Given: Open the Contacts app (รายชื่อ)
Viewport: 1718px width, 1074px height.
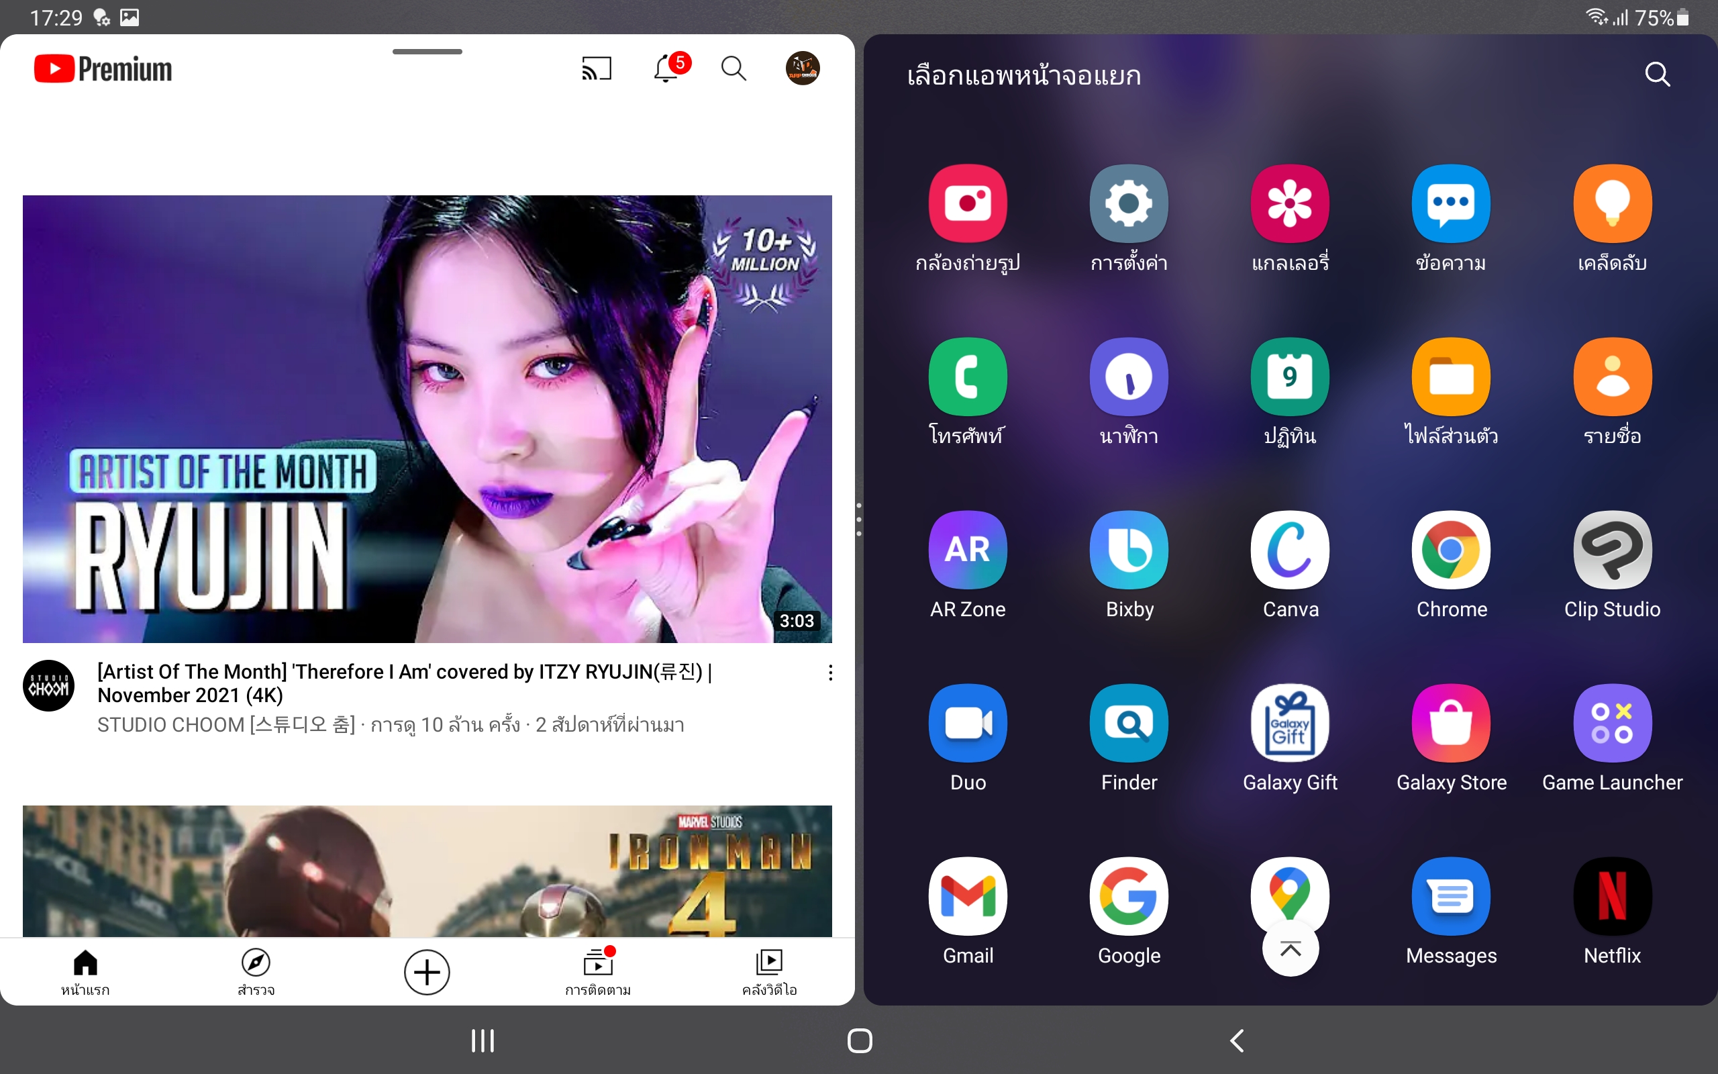Looking at the screenshot, I should [1612, 377].
